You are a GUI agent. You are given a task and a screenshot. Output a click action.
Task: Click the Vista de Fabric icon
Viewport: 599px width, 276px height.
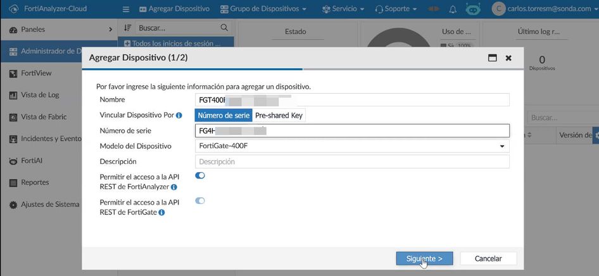point(13,117)
